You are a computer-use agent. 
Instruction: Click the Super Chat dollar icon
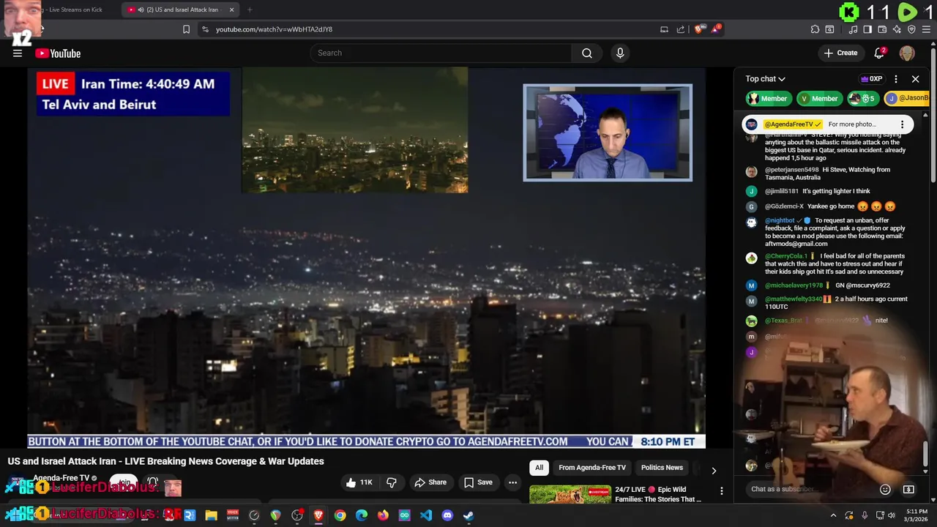(x=908, y=489)
